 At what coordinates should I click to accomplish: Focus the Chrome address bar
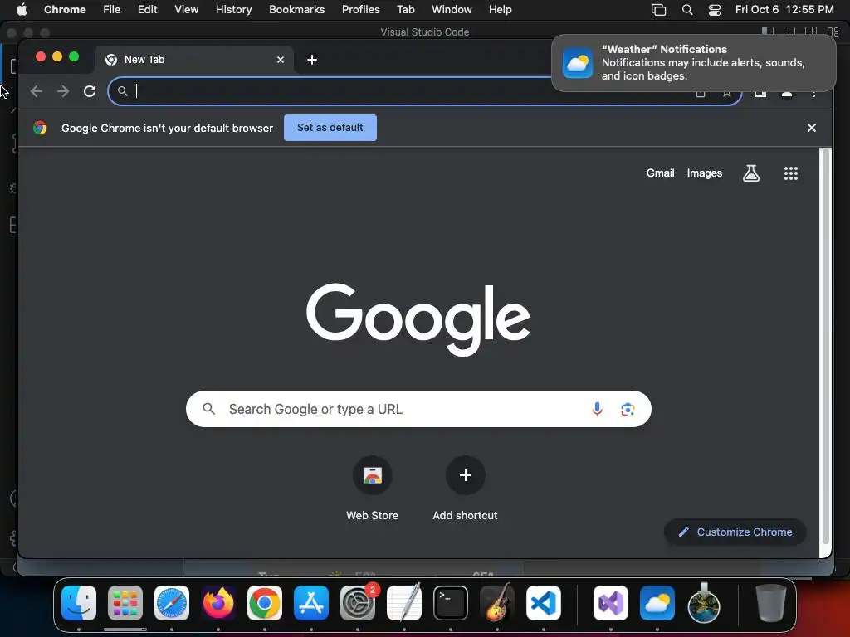pyautogui.click(x=424, y=91)
